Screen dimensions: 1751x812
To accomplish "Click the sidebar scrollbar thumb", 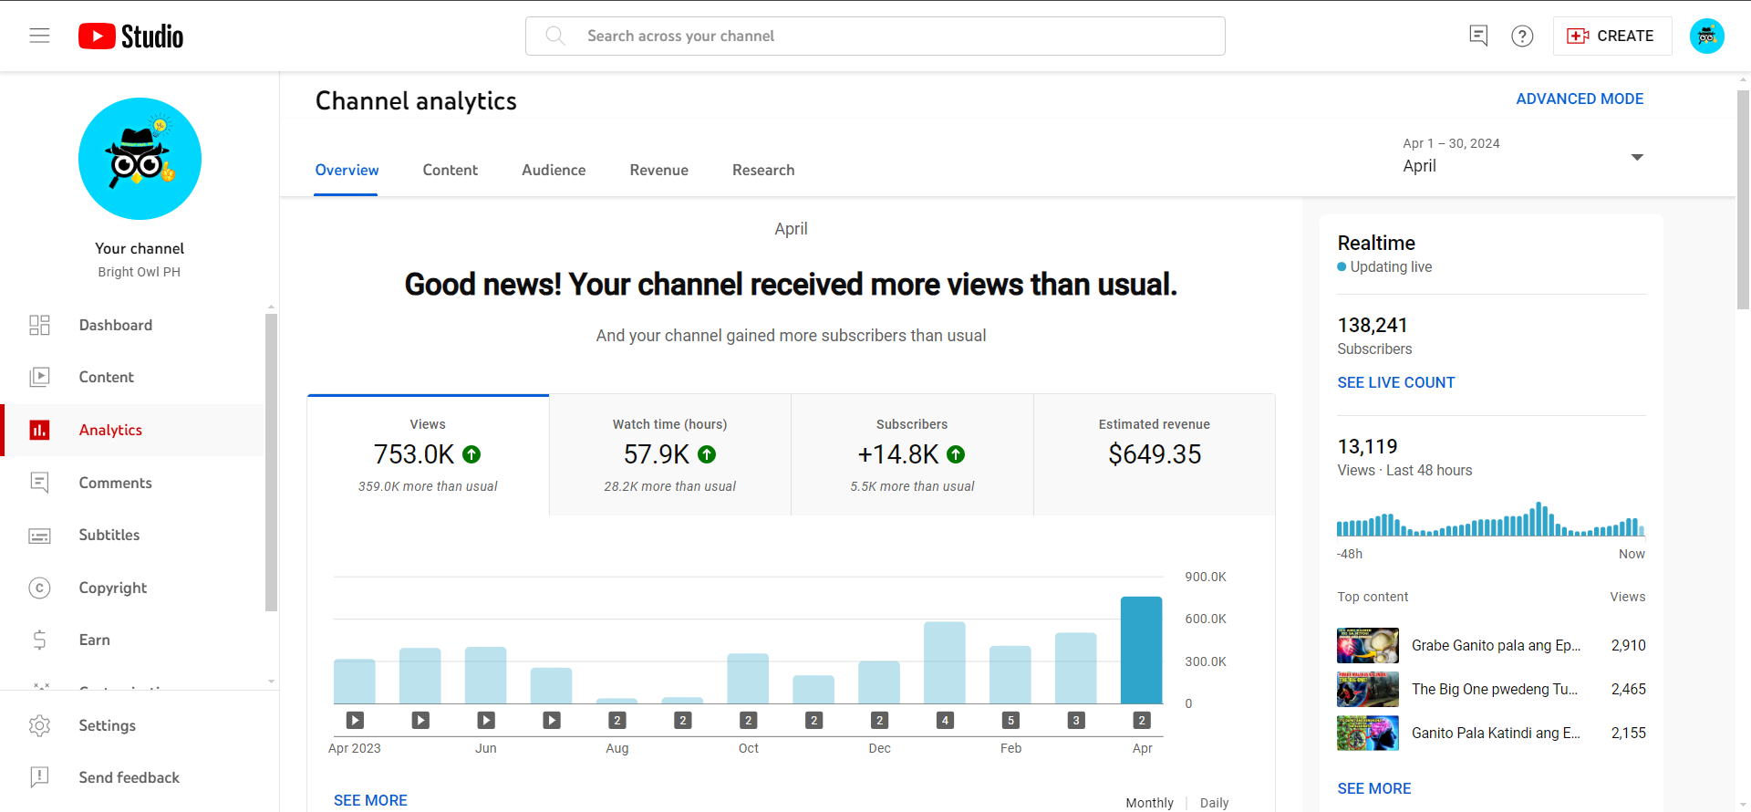I will tap(271, 463).
